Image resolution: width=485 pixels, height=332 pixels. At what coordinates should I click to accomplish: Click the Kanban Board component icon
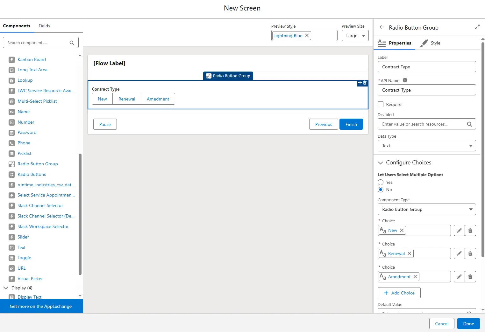click(12, 59)
